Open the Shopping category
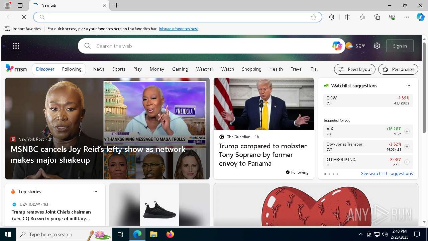 tap(251, 69)
